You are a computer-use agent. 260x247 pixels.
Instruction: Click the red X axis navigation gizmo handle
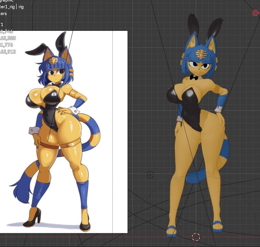coord(255,13)
